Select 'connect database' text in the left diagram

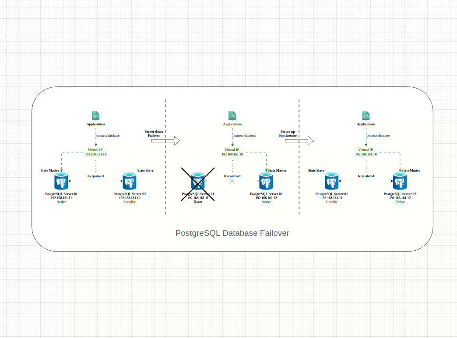click(108, 135)
